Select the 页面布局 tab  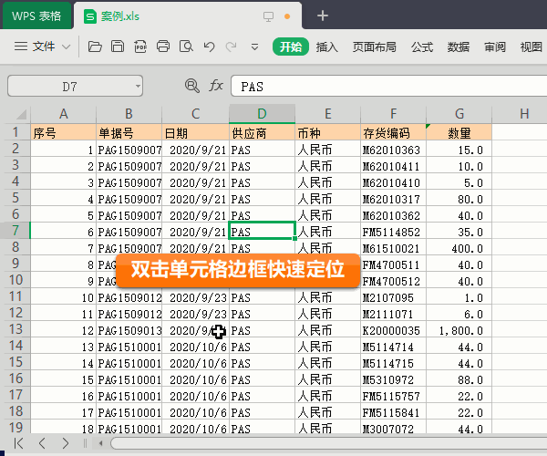tap(374, 47)
